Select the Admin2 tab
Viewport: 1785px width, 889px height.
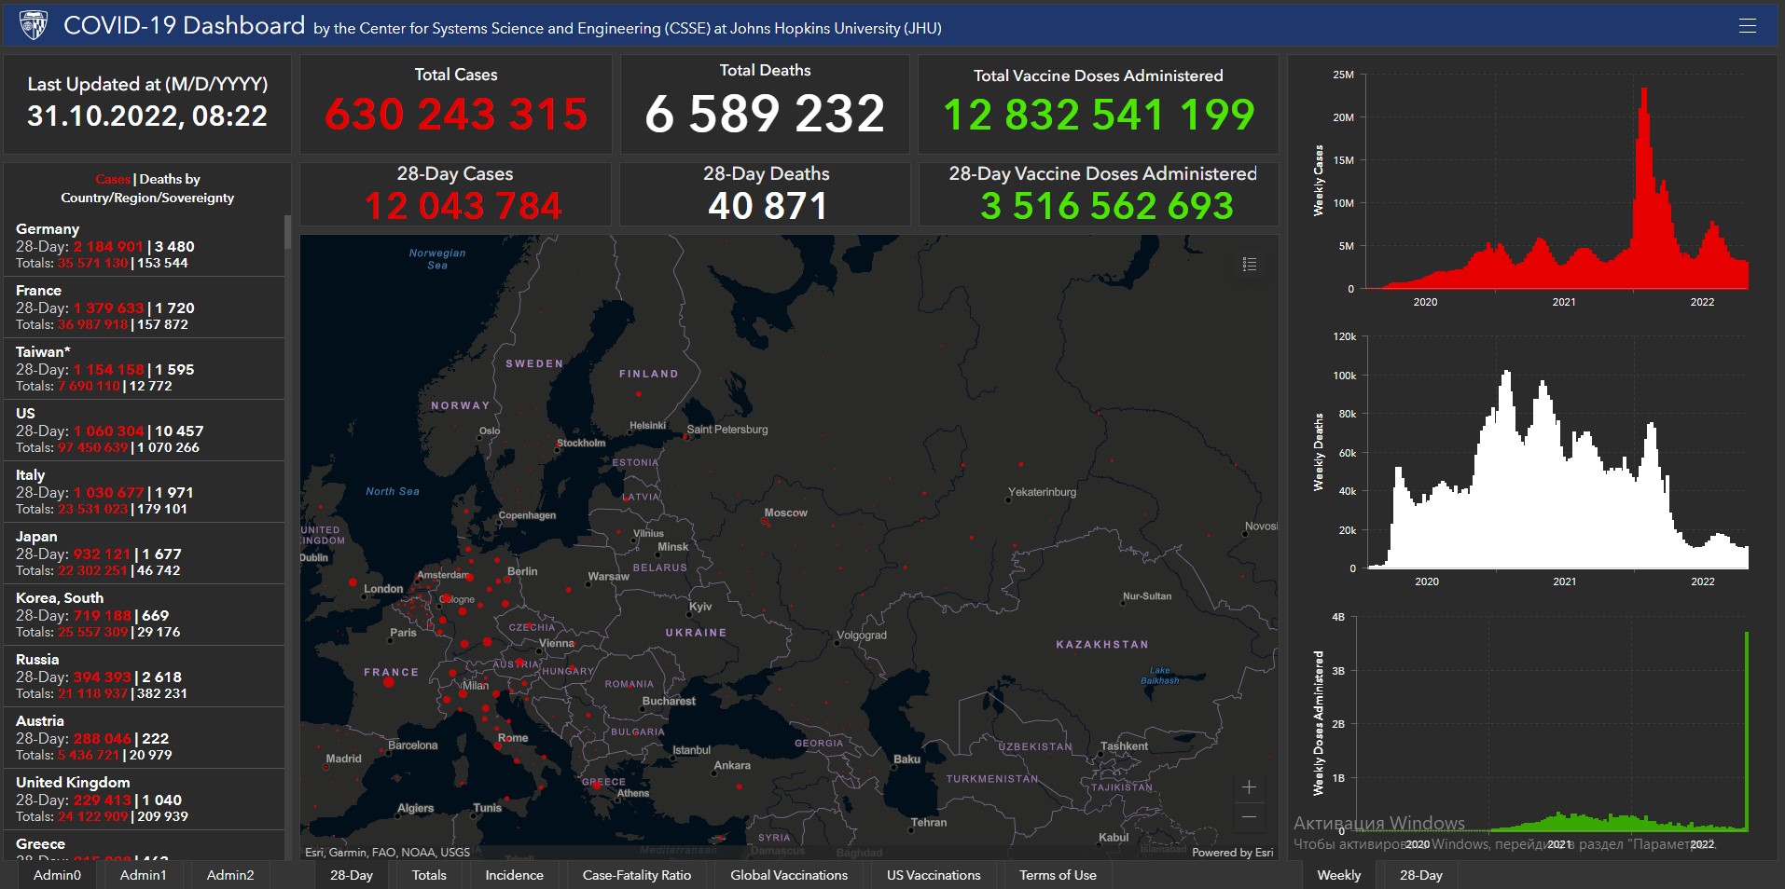[x=230, y=875]
